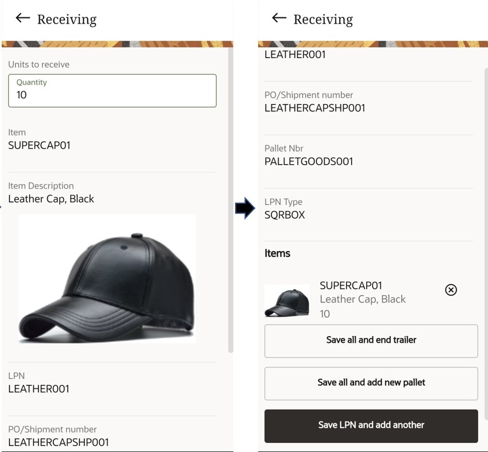Tap the back arrow on the left Receiving screen

(x=22, y=18)
